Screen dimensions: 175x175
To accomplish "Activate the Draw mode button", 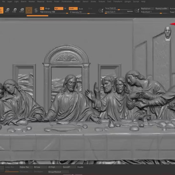I will pyautogui.click(x=1, y=10).
